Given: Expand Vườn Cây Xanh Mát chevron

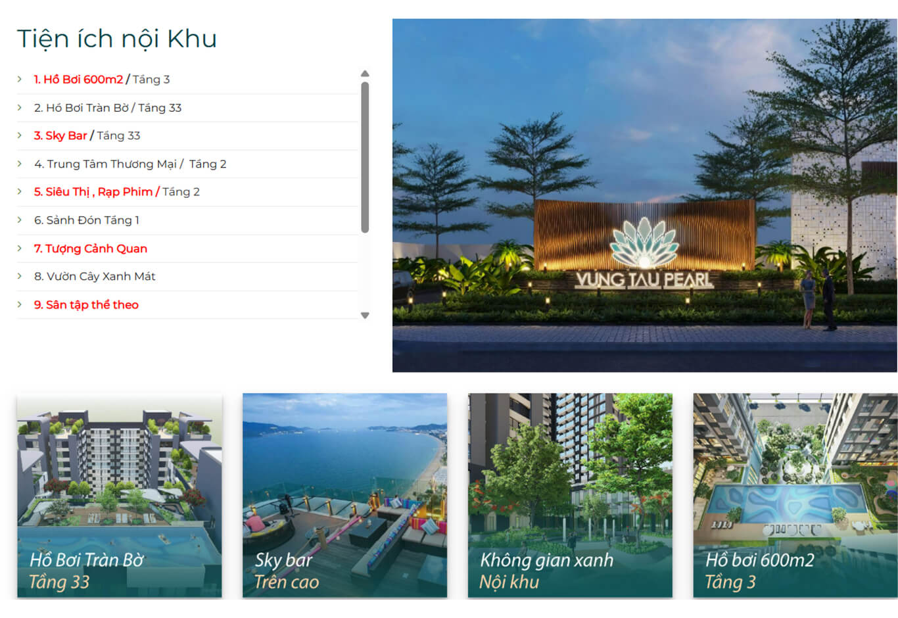Looking at the screenshot, I should (x=20, y=276).
